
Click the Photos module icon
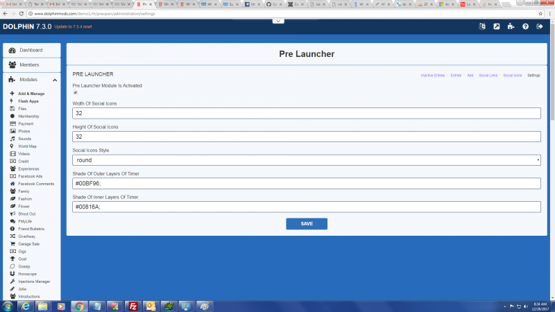click(x=12, y=131)
